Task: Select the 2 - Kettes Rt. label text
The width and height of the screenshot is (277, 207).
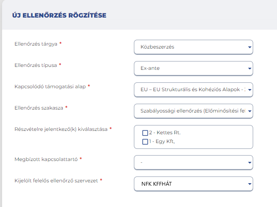Action: click(165, 133)
